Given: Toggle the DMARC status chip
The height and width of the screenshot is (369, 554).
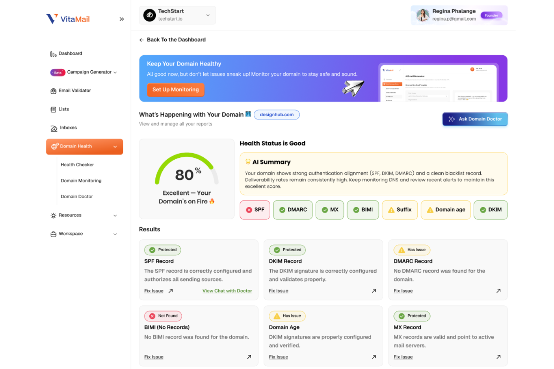Looking at the screenshot, I should (293, 210).
